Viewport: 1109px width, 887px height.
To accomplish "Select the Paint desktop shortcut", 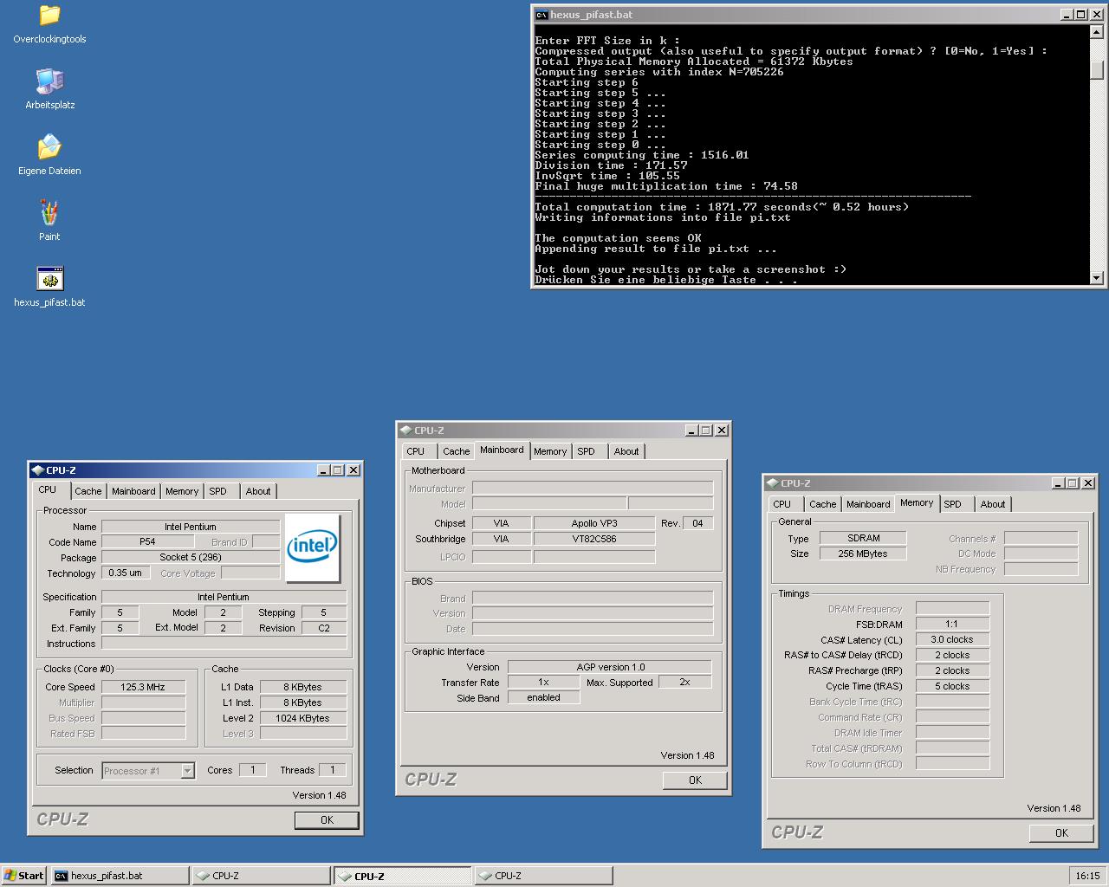I will pos(49,222).
